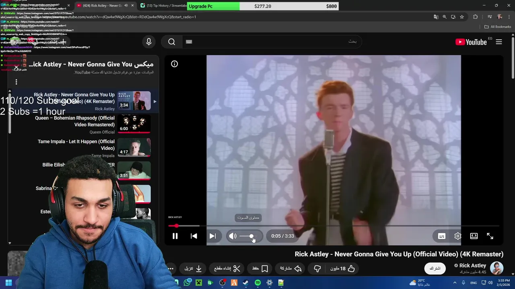Open Google Translate icon in address bar
The width and height of the screenshot is (515, 289).
436,17
